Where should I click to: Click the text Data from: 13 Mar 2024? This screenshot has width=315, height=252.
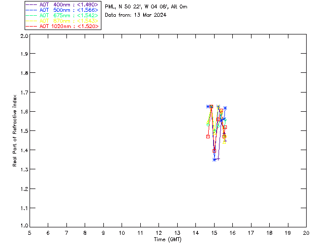pos(136,15)
